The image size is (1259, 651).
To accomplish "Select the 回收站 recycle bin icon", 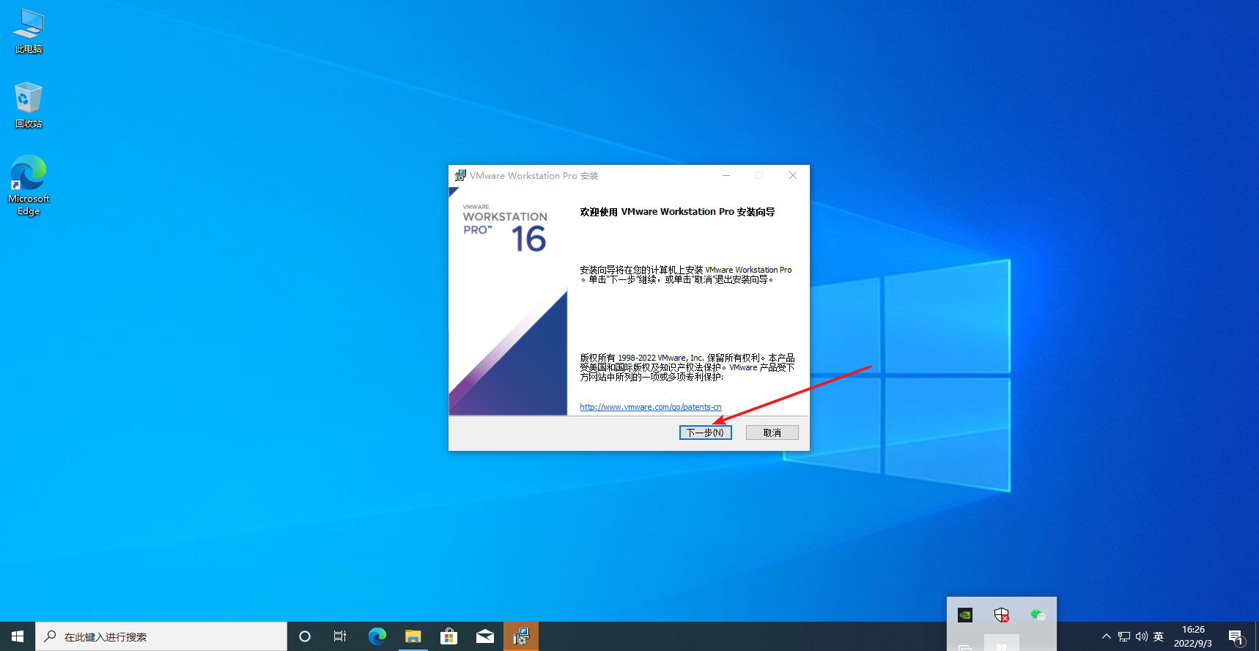I will point(29,106).
